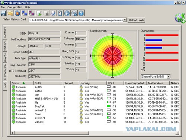Screen dimensions: 186x140
Task: Click the green sort arrow in Status header
Action: coord(23,83)
